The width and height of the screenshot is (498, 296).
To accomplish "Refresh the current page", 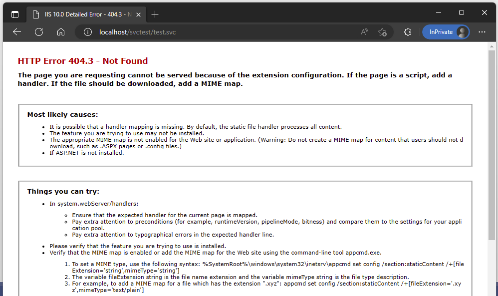I will click(39, 32).
